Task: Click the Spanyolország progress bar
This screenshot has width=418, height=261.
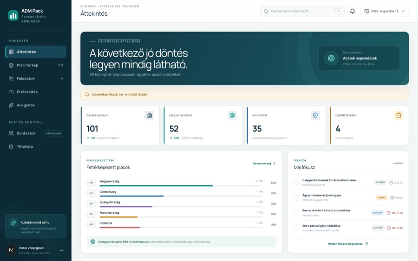Action: [x=181, y=206]
